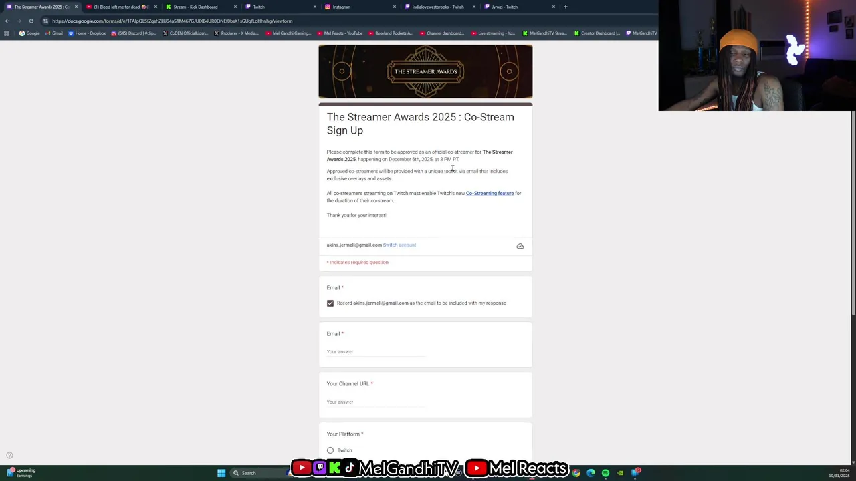Click the Your Channel URL answer field

pyautogui.click(x=376, y=402)
